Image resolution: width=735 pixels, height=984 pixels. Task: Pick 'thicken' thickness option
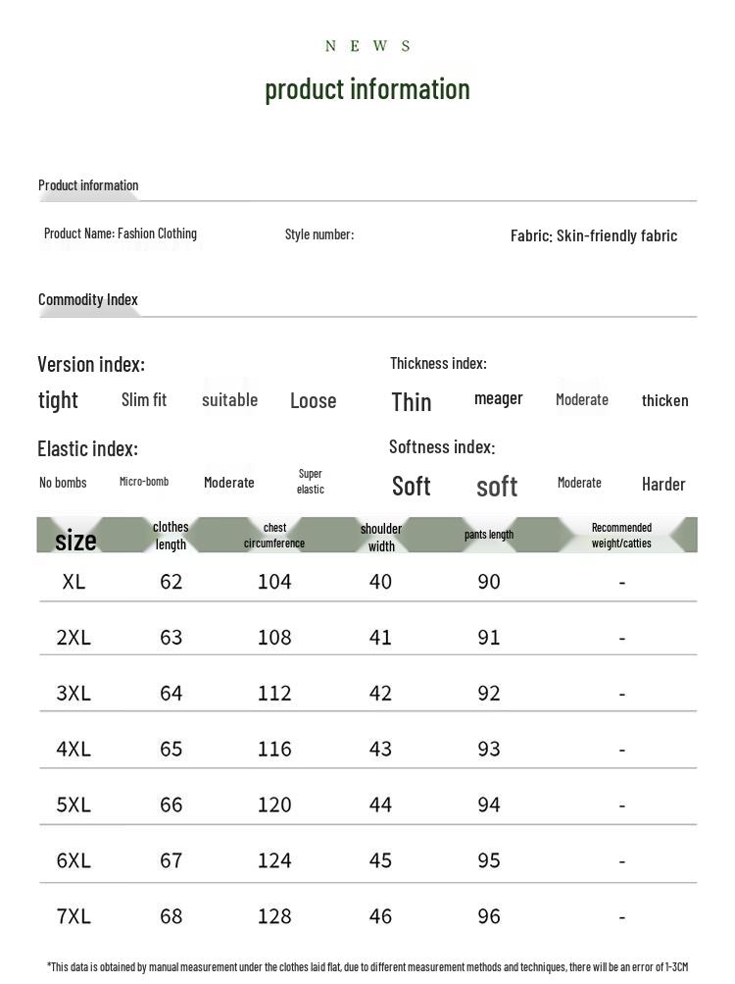point(664,400)
